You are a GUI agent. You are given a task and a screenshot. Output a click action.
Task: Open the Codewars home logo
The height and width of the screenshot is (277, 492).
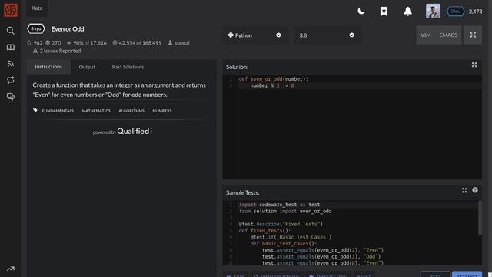(x=11, y=10)
